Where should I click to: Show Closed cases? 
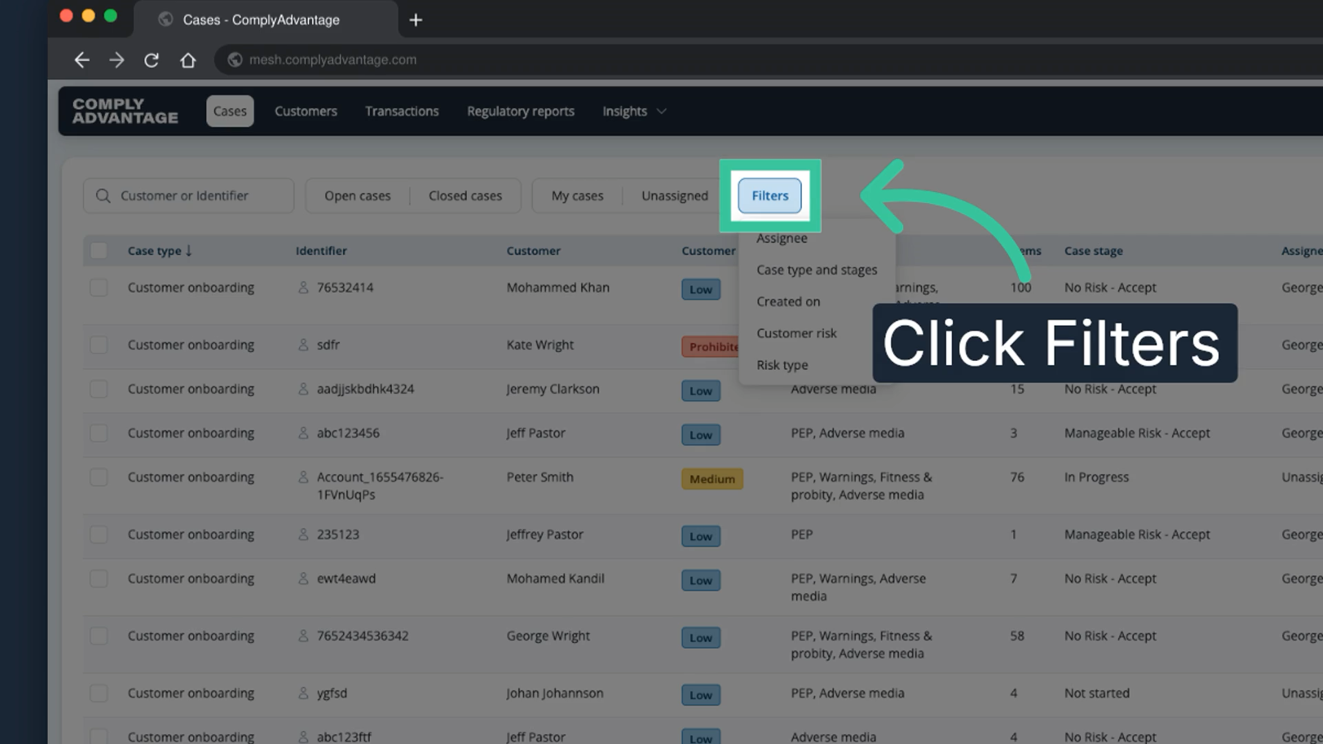tap(465, 196)
